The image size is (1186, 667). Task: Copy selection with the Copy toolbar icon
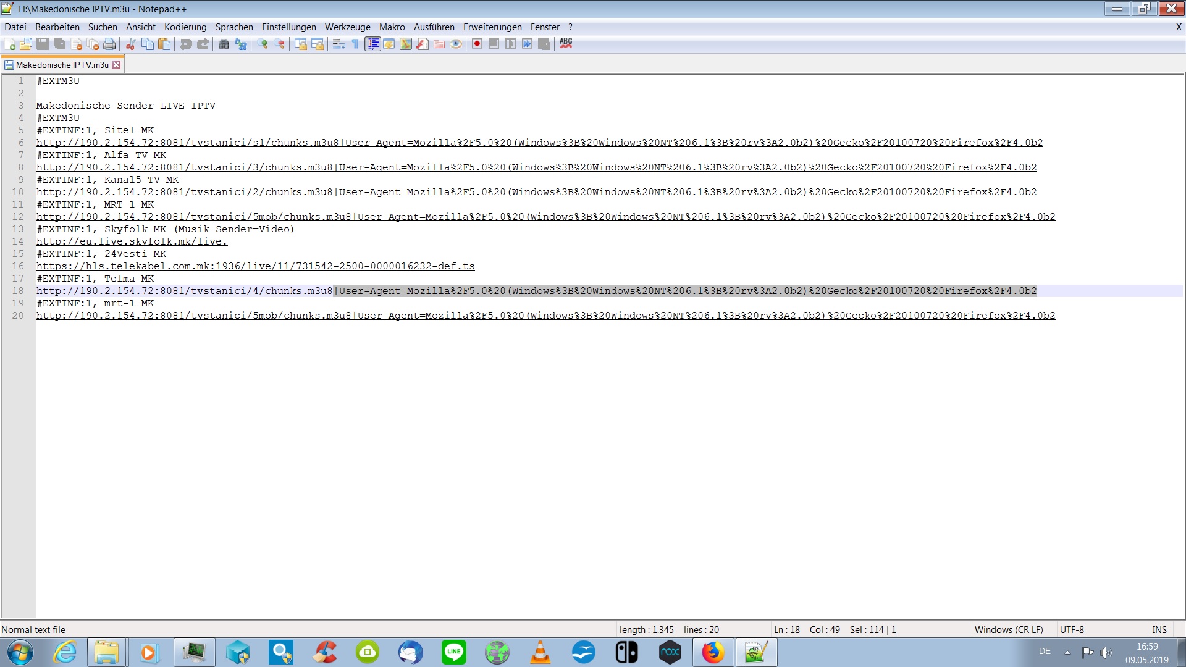click(x=148, y=44)
